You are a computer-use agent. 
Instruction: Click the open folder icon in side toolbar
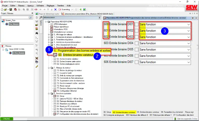37,25
